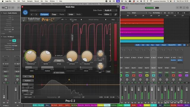Click the Undo button in plug-in header
The height and width of the screenshot is (107, 190).
coord(71,15)
